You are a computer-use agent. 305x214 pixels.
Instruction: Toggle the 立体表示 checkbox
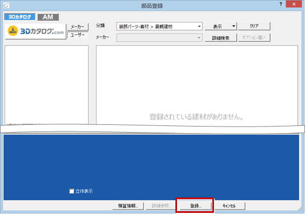[72, 191]
